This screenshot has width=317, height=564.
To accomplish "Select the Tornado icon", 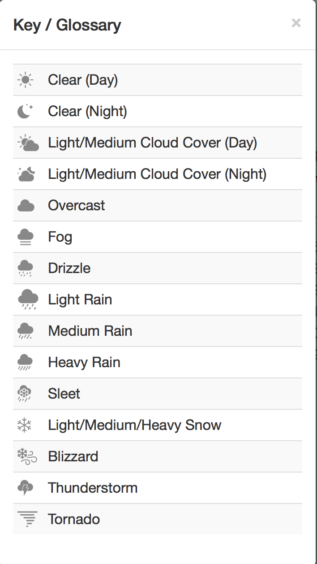I will point(26,519).
